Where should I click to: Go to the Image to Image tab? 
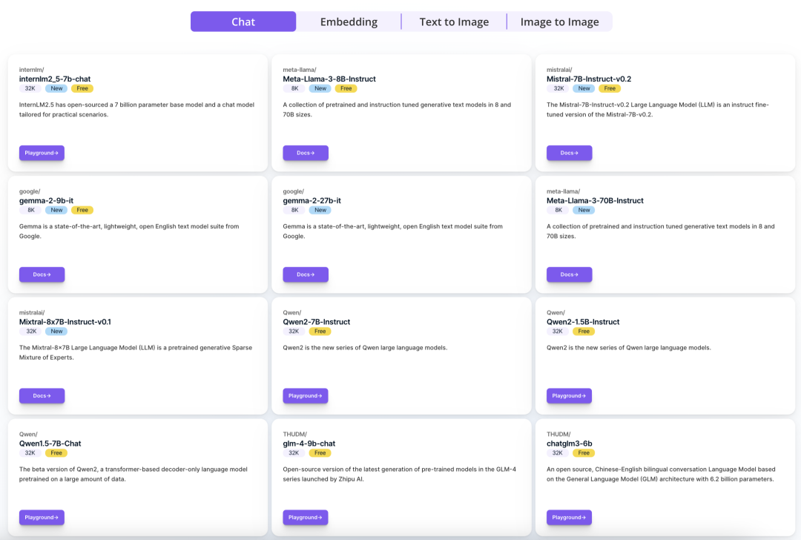[559, 22]
